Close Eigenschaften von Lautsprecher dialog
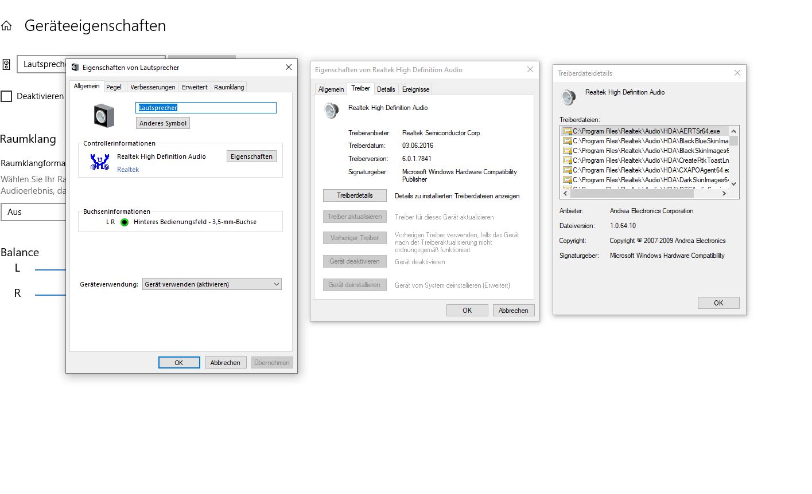The image size is (812, 494). coord(289,67)
